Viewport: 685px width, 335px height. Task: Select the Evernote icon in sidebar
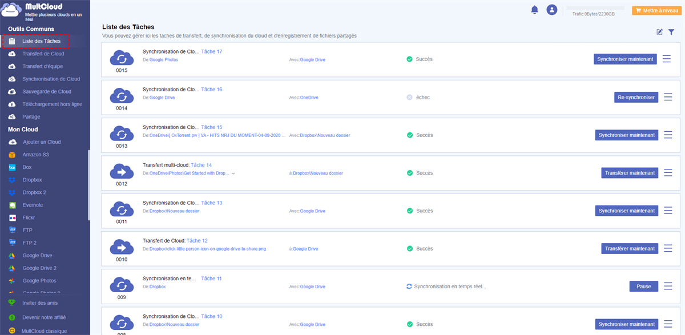pyautogui.click(x=12, y=205)
